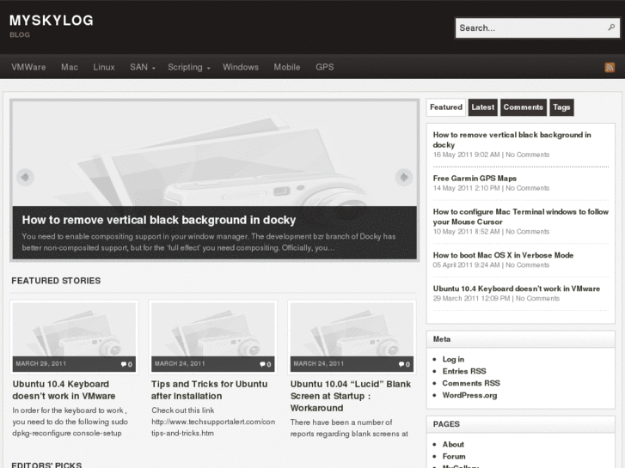Click No Comments under Verbose Mode post
625x468 pixels.
pyautogui.click(x=527, y=264)
